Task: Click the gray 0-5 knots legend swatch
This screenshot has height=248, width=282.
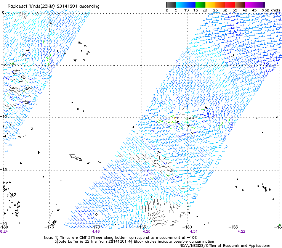Action: point(171,5)
